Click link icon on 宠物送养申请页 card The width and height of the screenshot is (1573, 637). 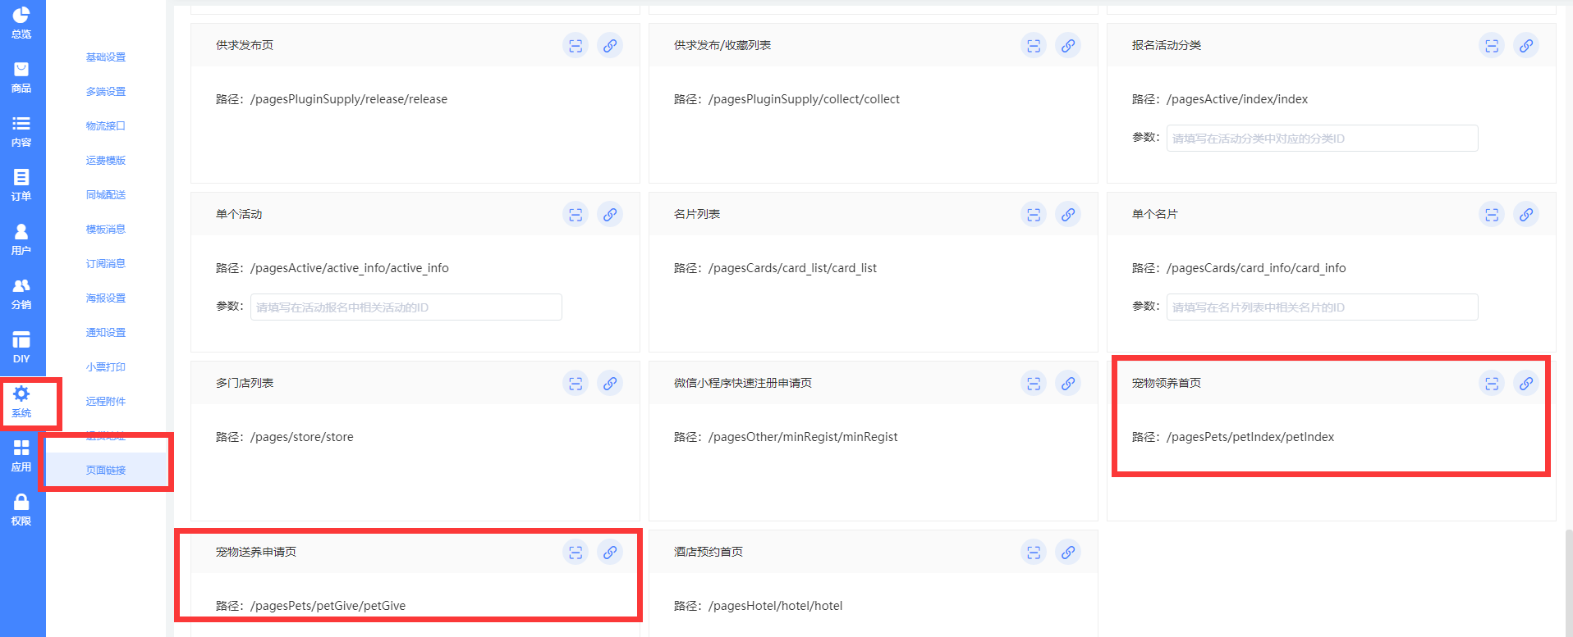pyautogui.click(x=610, y=553)
